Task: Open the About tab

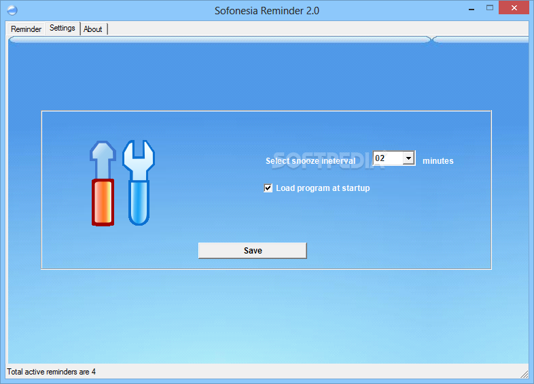Action: 93,29
